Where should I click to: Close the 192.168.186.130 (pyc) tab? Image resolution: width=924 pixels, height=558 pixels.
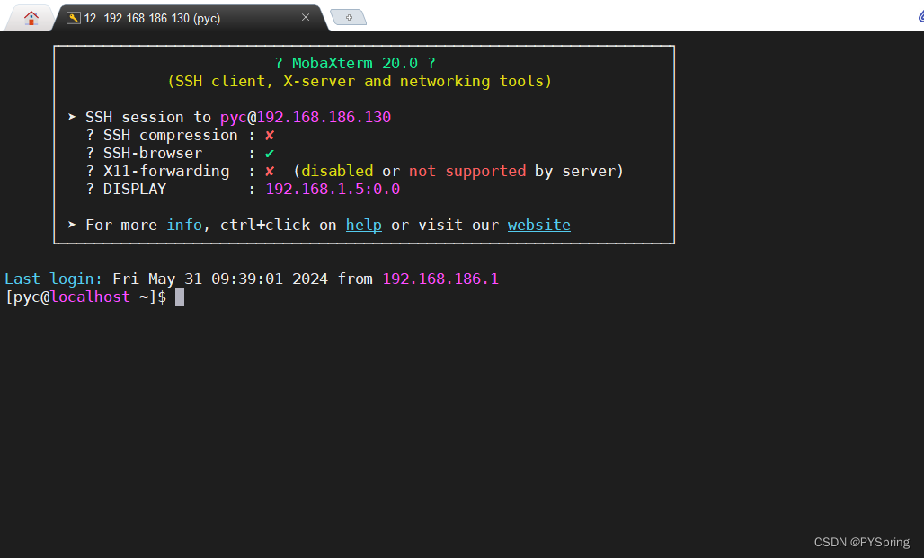pos(306,17)
